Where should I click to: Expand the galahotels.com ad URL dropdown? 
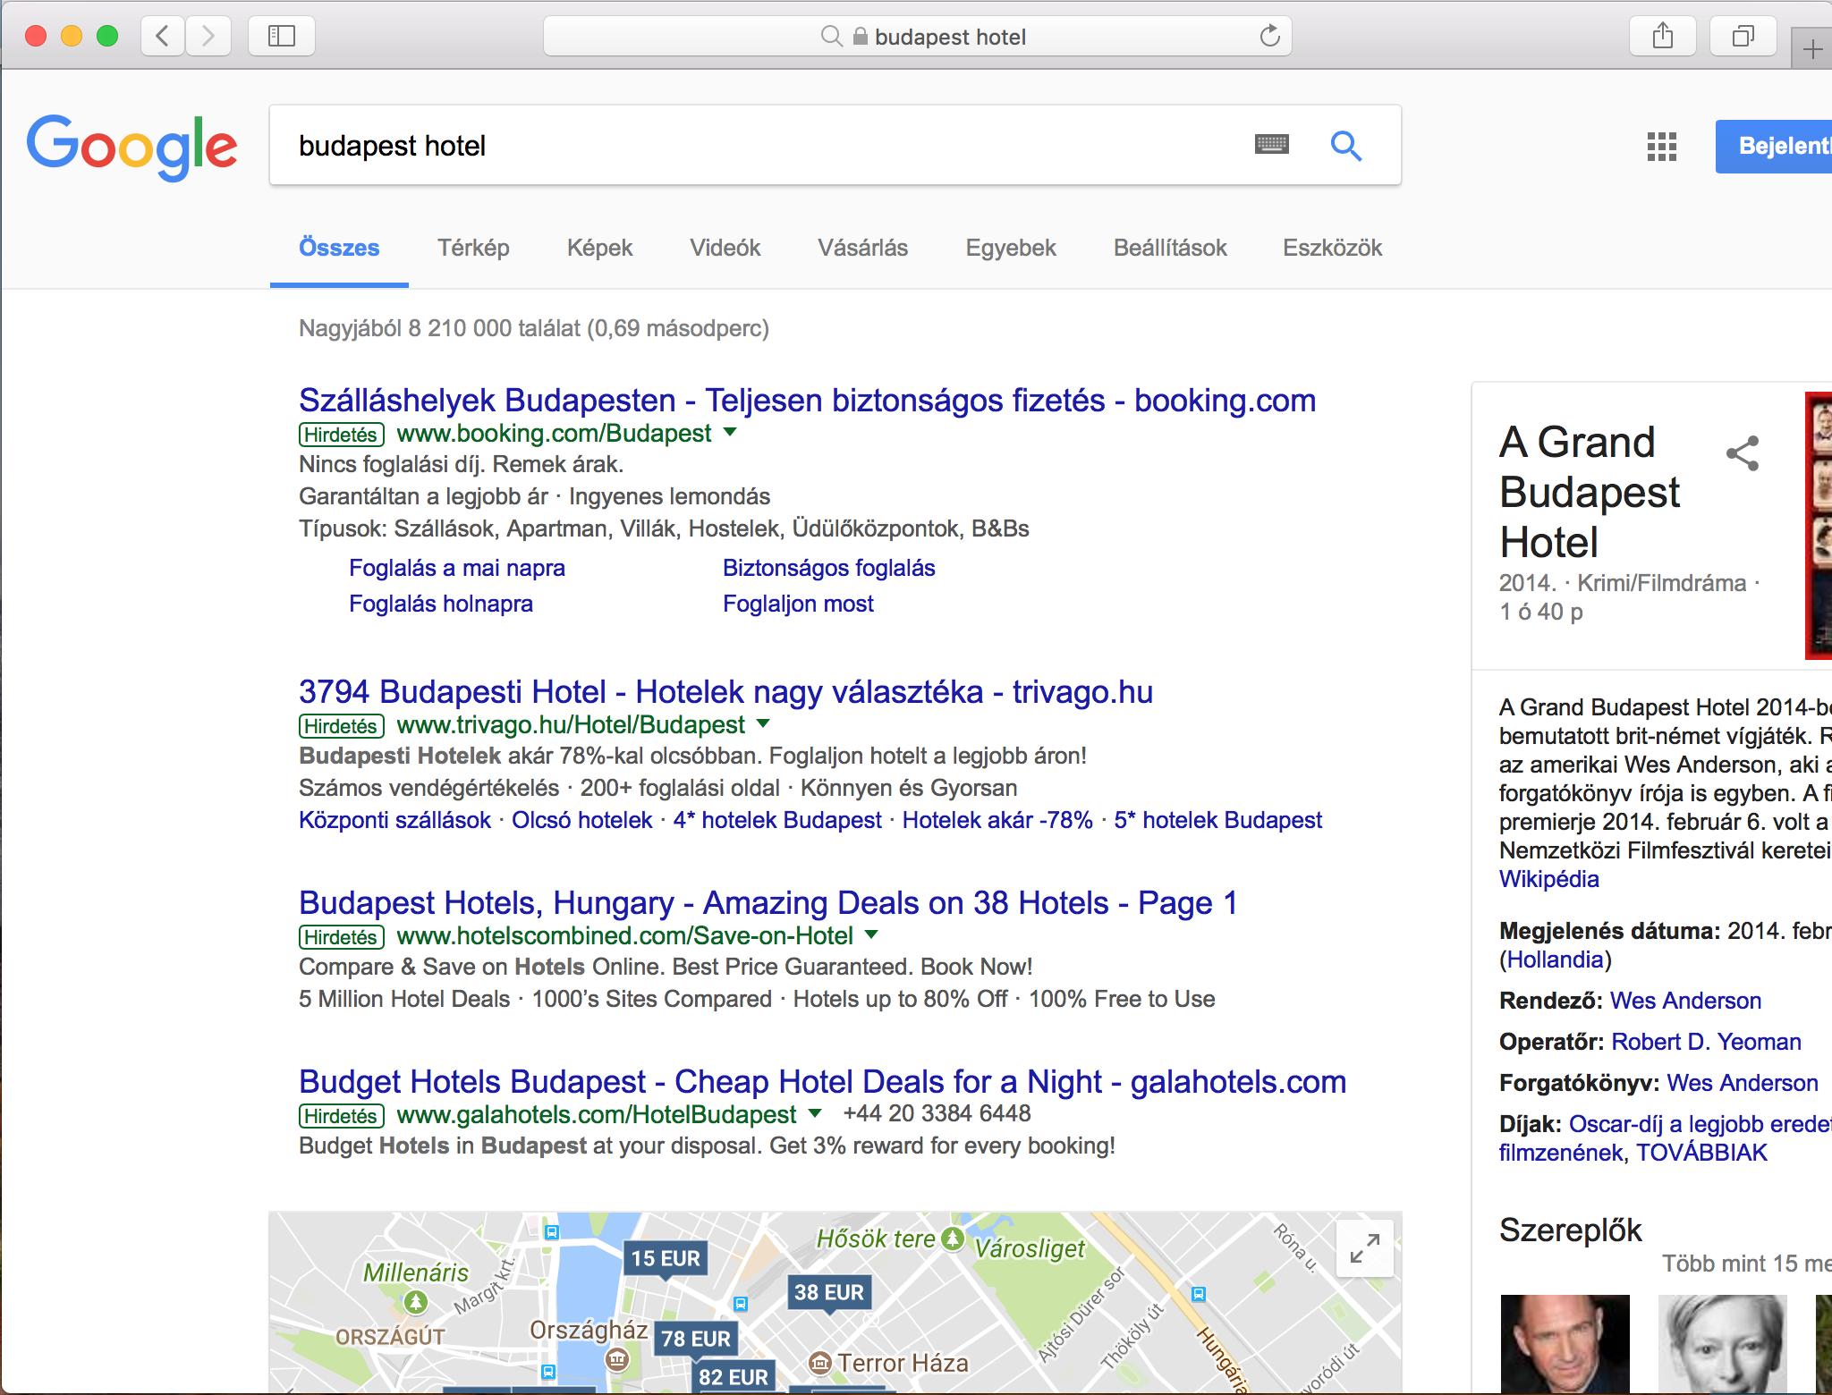point(815,1113)
